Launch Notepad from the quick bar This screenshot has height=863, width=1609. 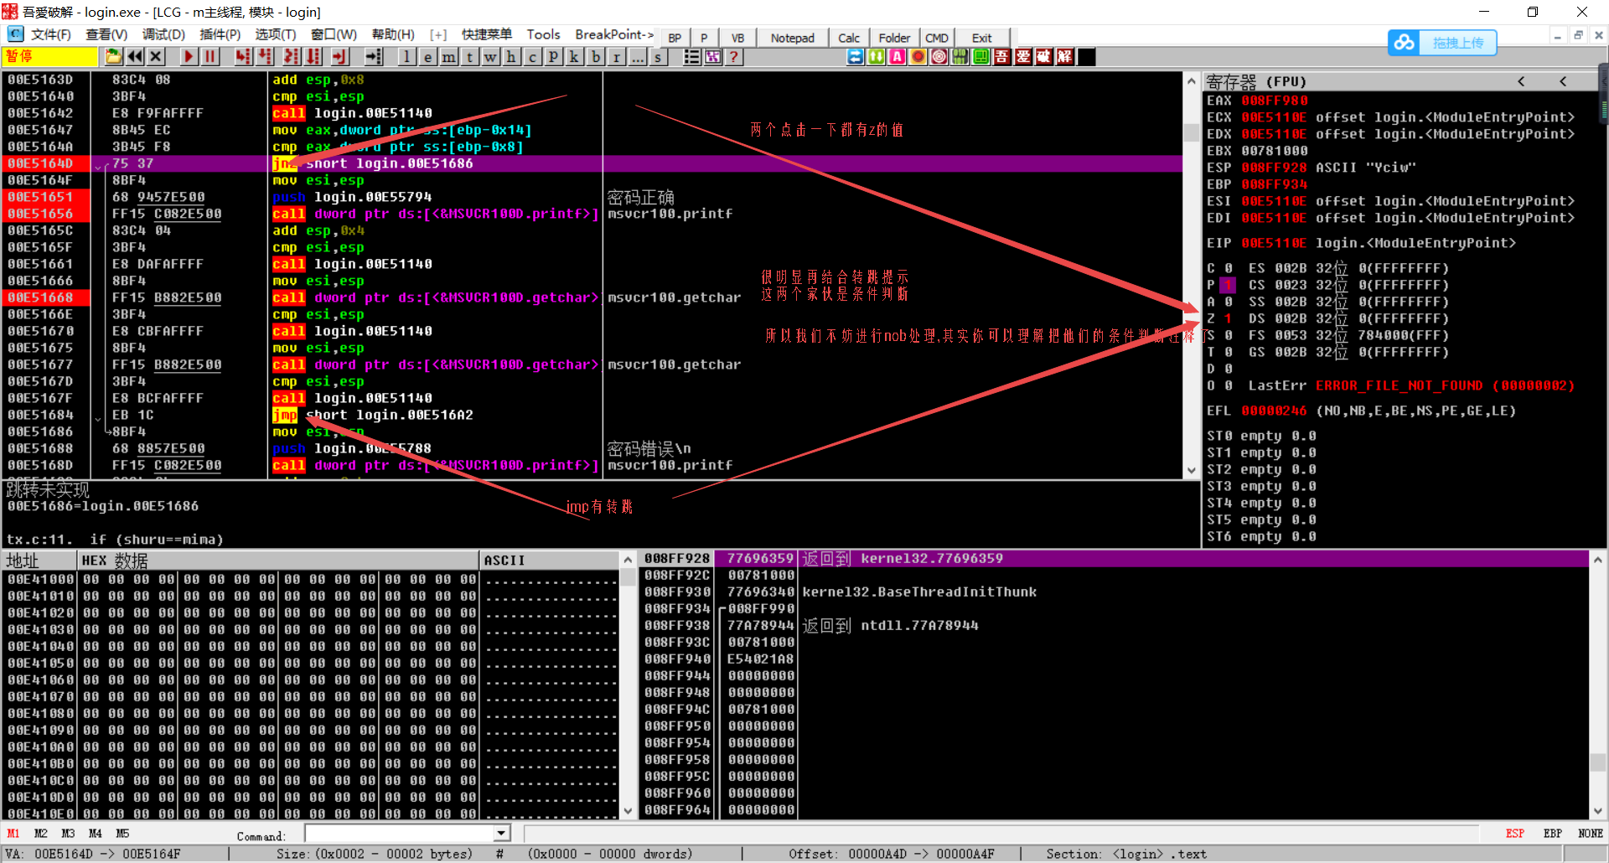point(793,38)
